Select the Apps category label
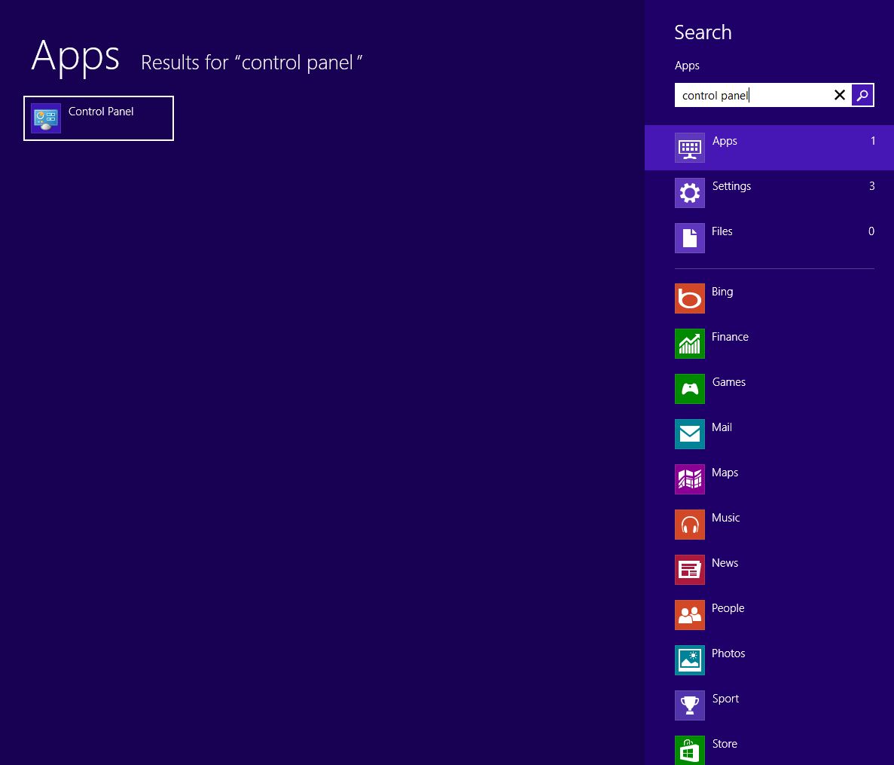 click(x=724, y=141)
